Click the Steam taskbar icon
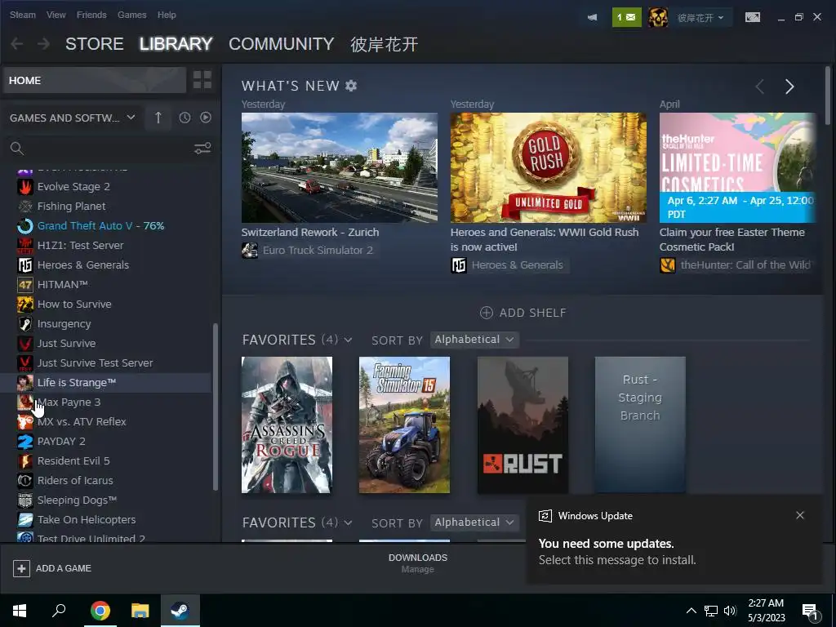The height and width of the screenshot is (627, 836). [x=180, y=611]
